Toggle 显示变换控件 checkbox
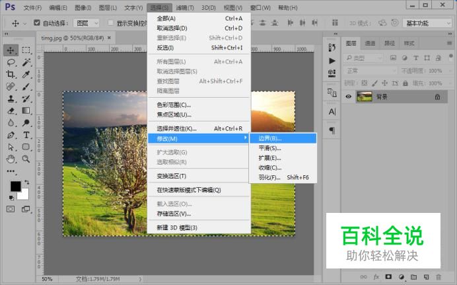 pos(110,22)
